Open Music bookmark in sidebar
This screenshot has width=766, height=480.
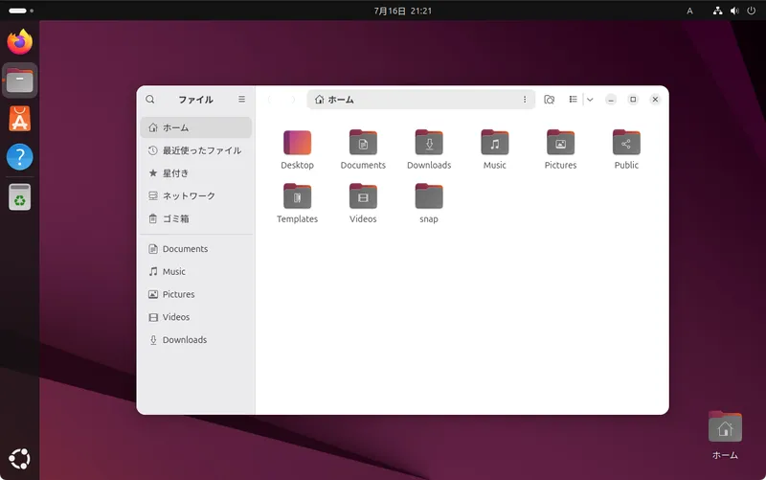[196, 271]
